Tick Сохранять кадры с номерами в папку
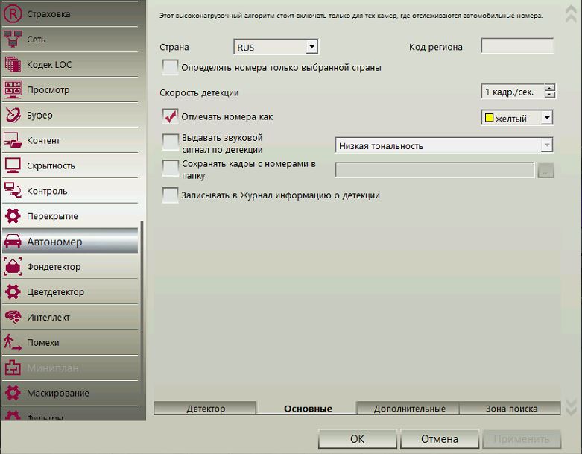582x454 pixels. pos(171,168)
